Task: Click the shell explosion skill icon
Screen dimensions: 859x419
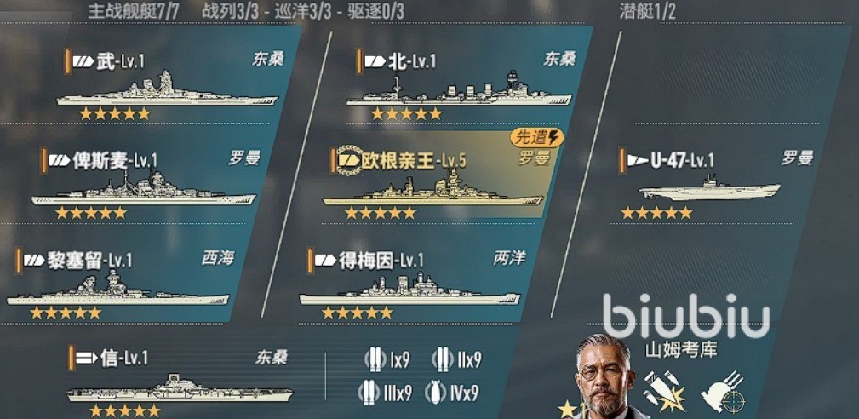Action: (x=664, y=391)
